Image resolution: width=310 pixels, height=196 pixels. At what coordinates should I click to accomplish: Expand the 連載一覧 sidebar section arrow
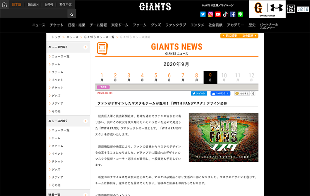click(x=86, y=194)
